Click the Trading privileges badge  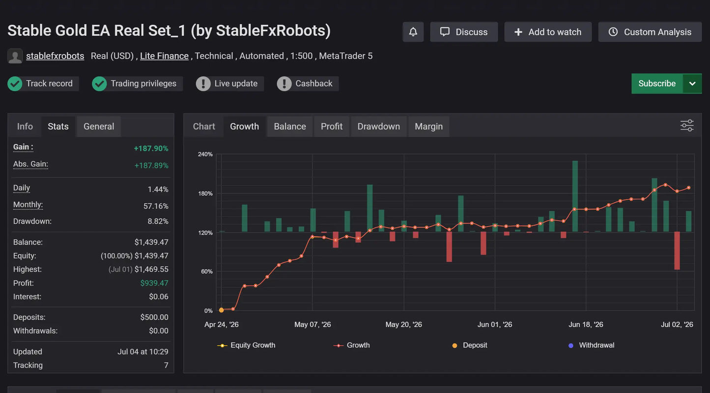(137, 84)
